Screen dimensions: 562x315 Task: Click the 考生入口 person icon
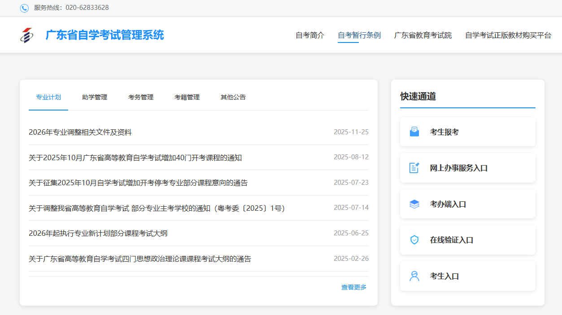click(414, 276)
